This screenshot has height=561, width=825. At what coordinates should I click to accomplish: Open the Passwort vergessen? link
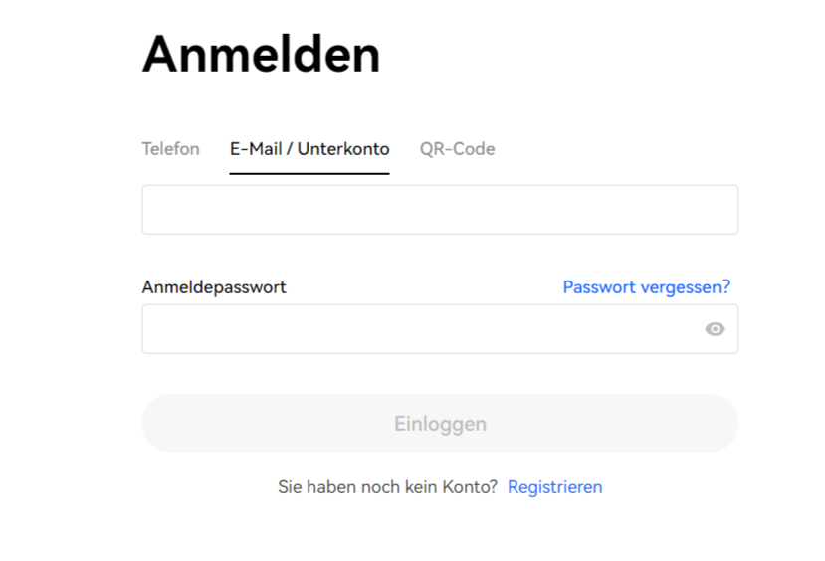click(x=646, y=287)
